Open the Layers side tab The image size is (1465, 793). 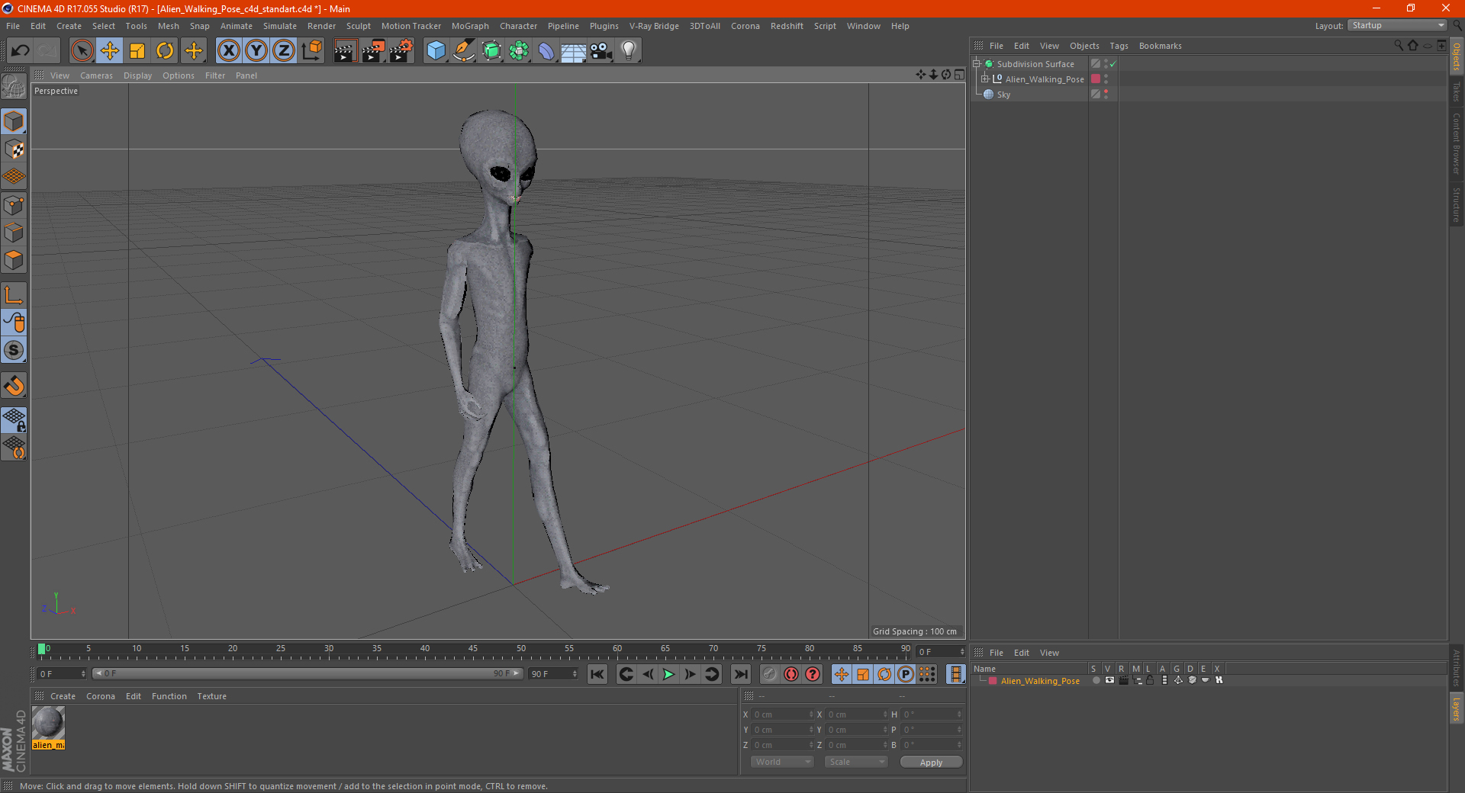pos(1456,708)
